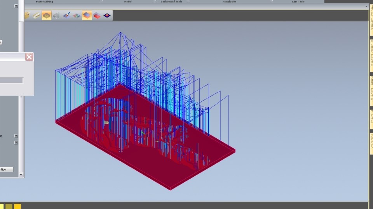Click the down arrow of left panel scrollbar
The image size is (373, 209).
pyautogui.click(x=21, y=175)
